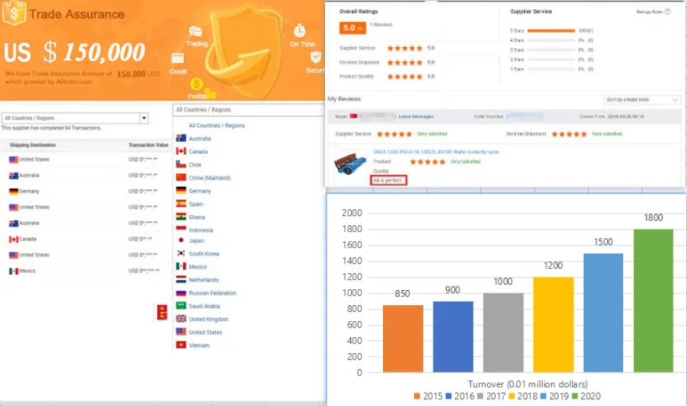Click the green 2020 legend swatch
Image resolution: width=687 pixels, height=406 pixels.
(x=574, y=397)
